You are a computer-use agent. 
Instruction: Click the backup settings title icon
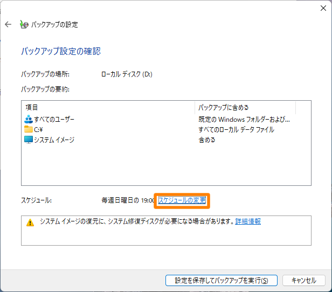pyautogui.click(x=24, y=24)
